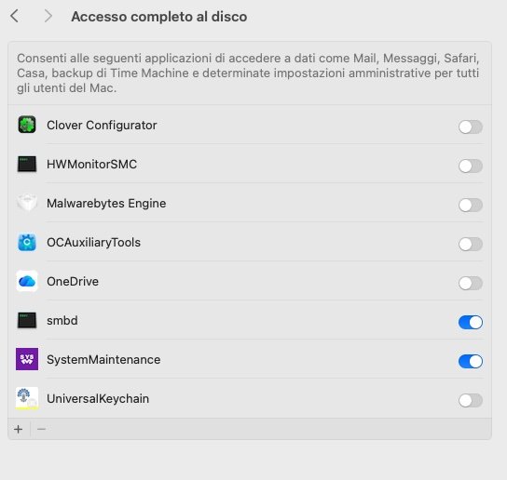The width and height of the screenshot is (507, 480).
Task: Disable the smbd disk access switch
Action: point(471,322)
